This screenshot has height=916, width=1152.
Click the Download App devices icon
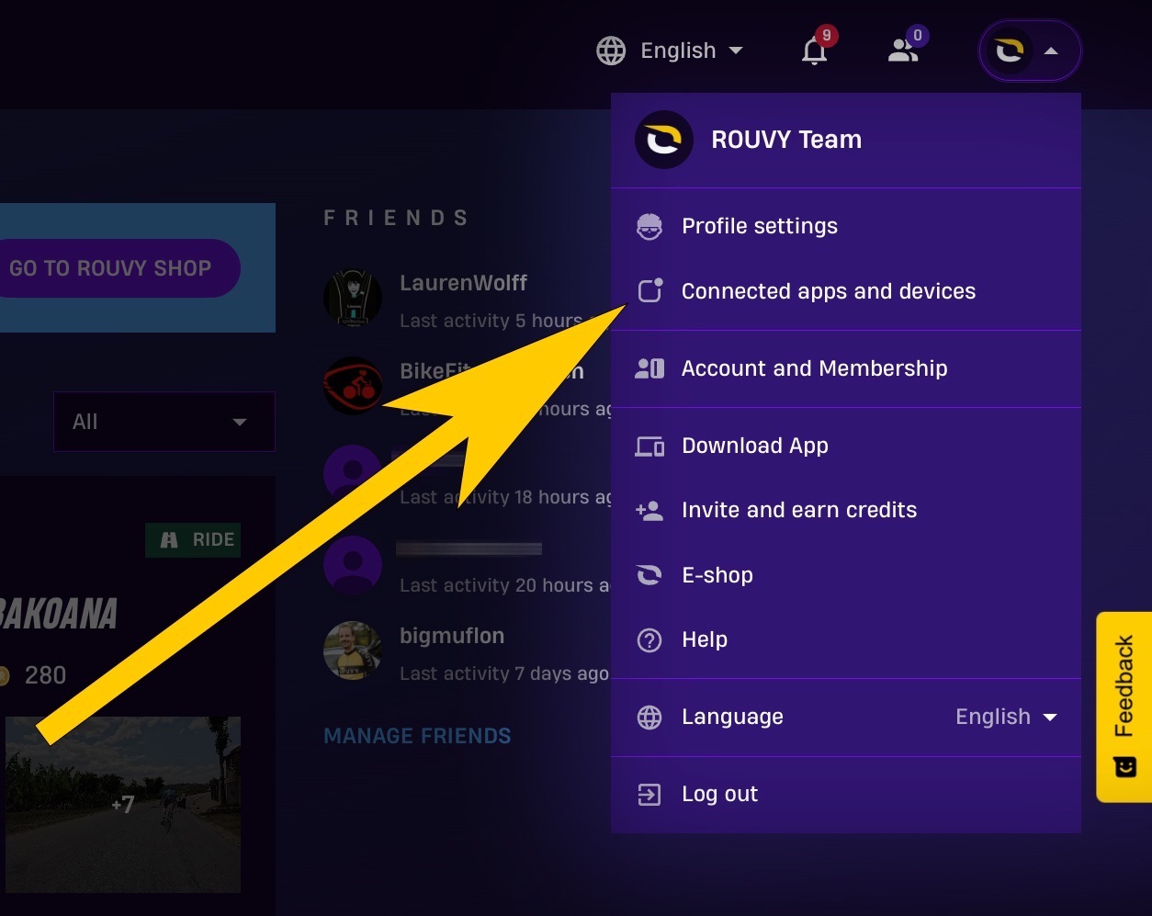click(649, 447)
